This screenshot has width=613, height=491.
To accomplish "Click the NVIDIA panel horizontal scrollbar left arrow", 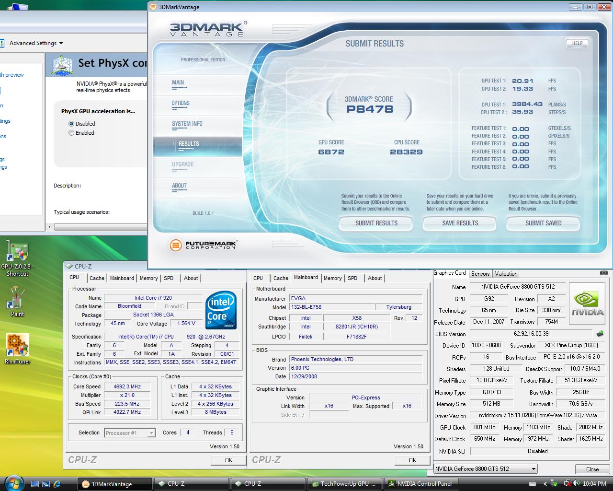I will tap(49, 227).
